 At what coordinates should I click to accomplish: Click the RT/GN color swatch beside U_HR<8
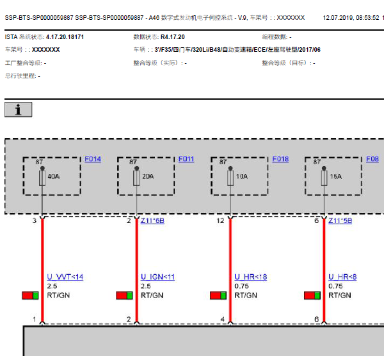click(312, 295)
